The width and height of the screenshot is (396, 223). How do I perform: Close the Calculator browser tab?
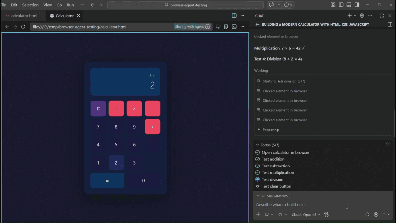pyautogui.click(x=79, y=16)
